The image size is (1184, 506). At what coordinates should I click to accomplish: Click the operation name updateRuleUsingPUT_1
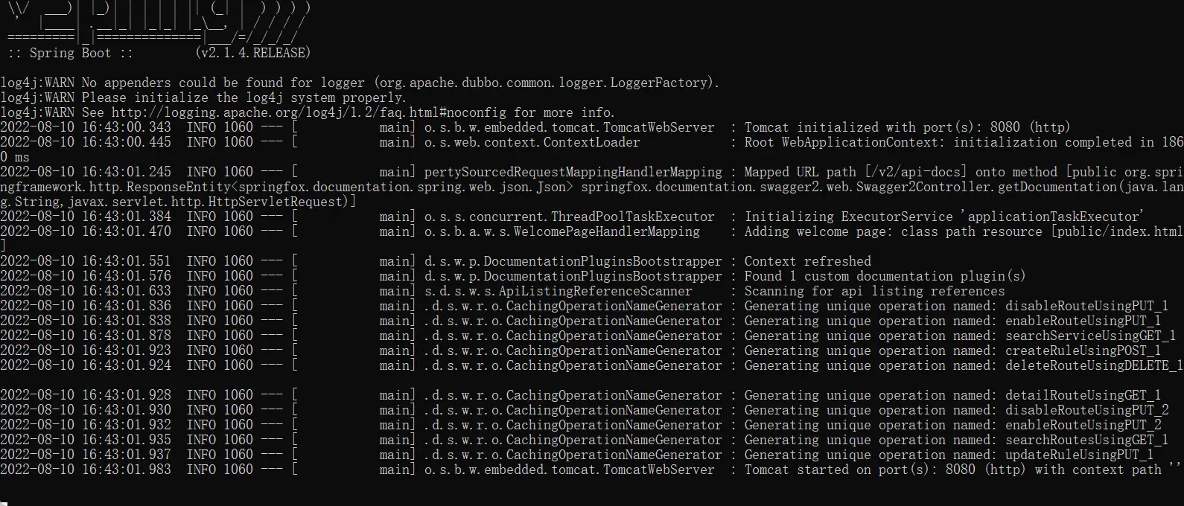click(1080, 455)
